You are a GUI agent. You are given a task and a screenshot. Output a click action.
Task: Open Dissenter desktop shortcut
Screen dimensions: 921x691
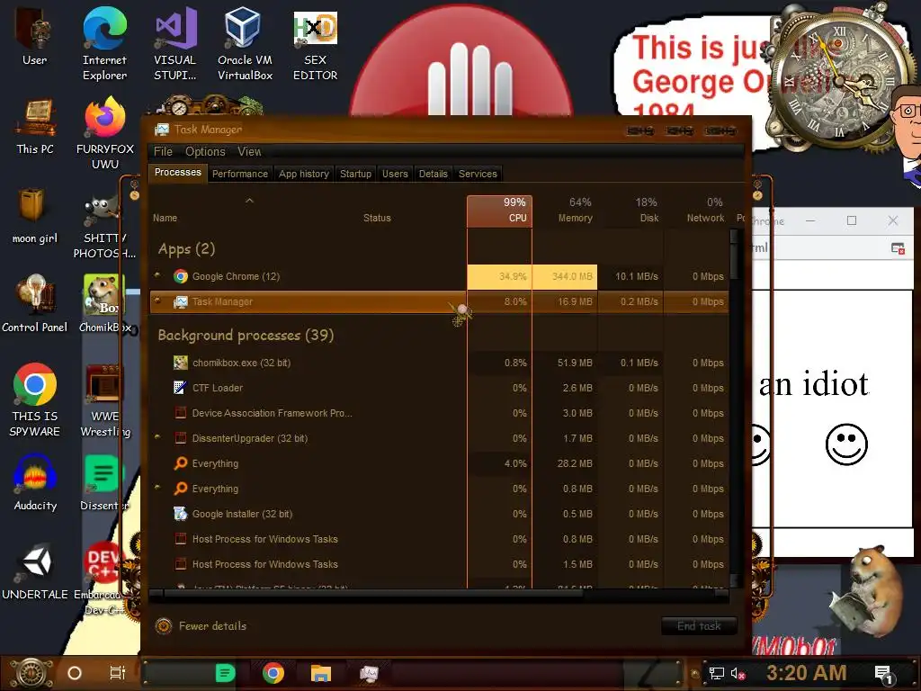tap(104, 482)
